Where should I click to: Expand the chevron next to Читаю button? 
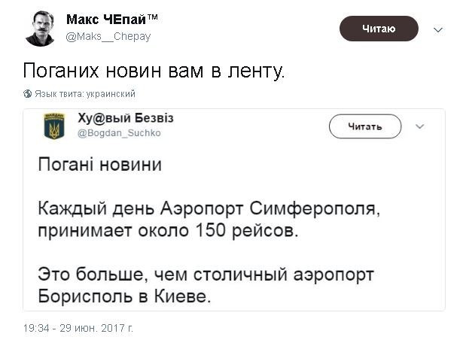pyautogui.click(x=438, y=29)
